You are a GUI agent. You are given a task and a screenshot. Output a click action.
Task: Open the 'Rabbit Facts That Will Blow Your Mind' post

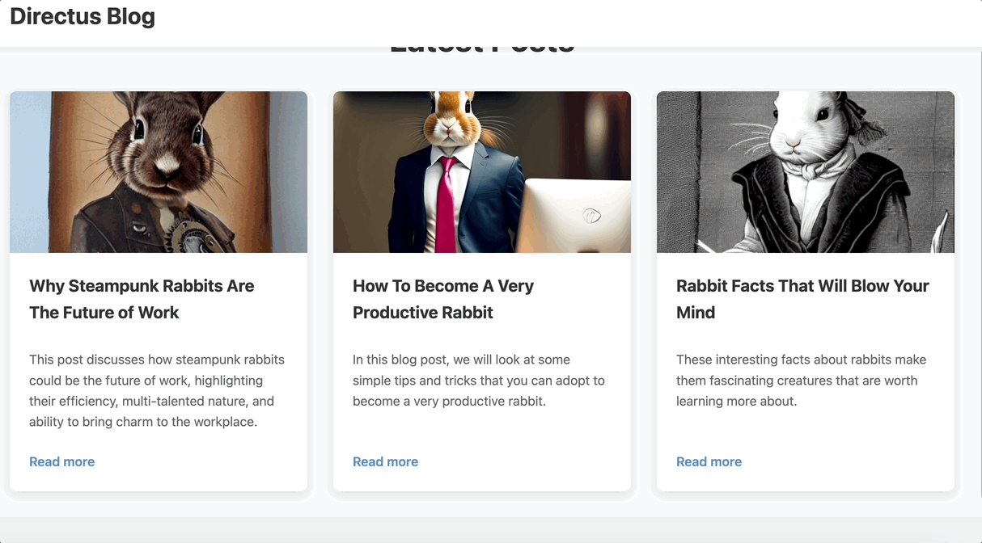click(x=802, y=299)
